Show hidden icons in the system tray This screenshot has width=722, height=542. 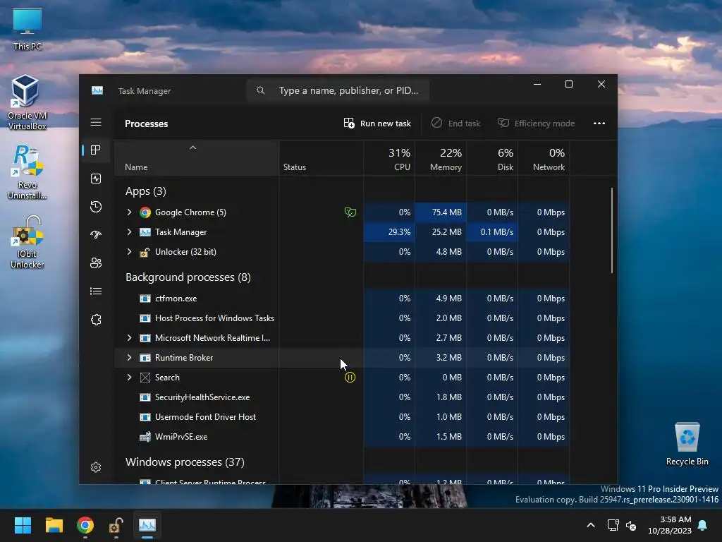coord(591,525)
